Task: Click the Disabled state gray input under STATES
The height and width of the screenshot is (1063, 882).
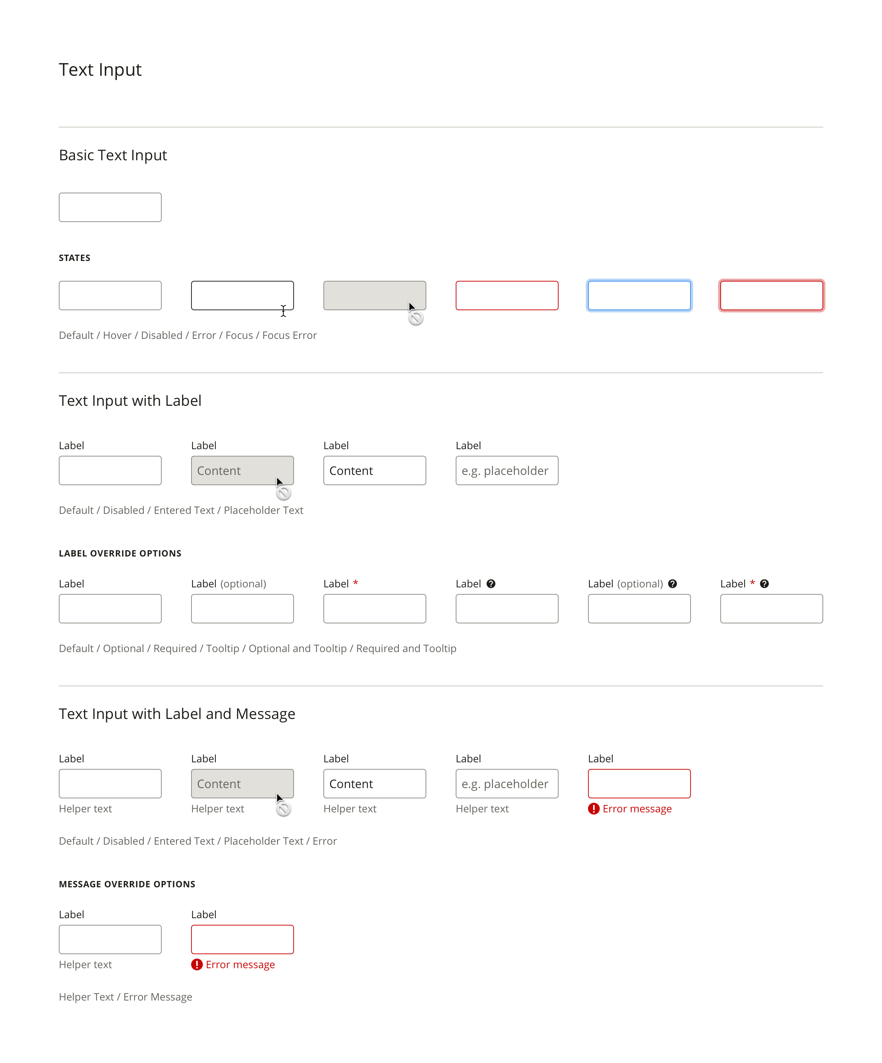Action: (x=374, y=296)
